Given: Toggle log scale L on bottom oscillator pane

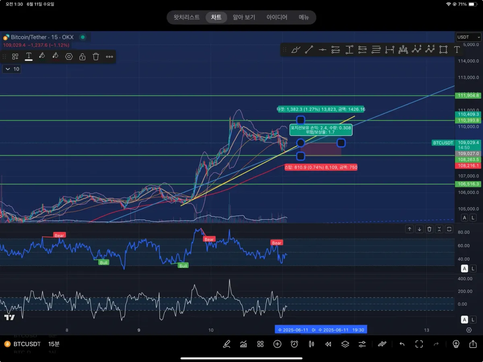Looking at the screenshot, I should (x=473, y=320).
